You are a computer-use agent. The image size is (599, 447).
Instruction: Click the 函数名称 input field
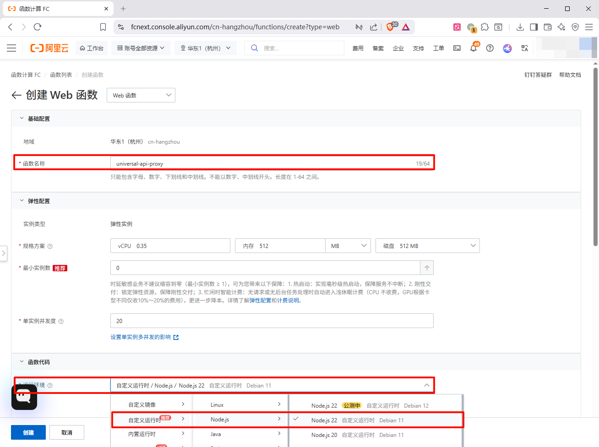(261, 163)
